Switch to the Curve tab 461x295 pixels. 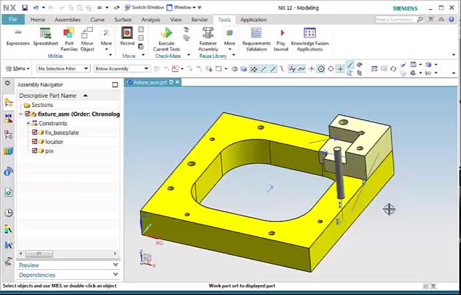click(x=97, y=20)
